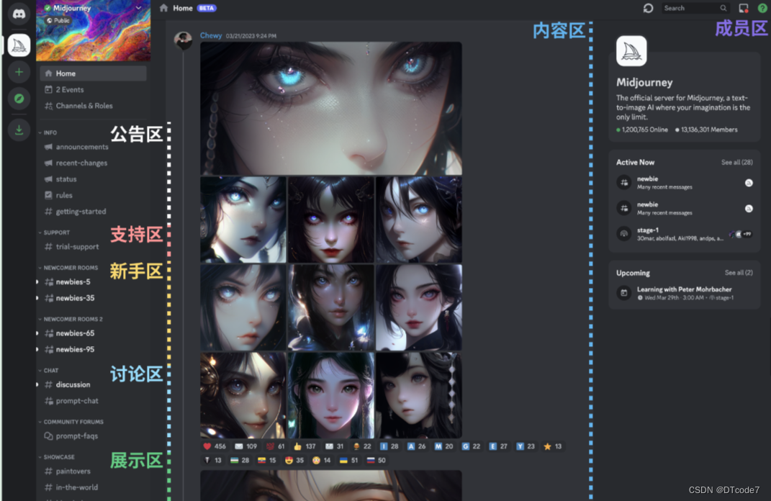Open Explore Discoverable Servers compass icon
Viewport: 771px width, 501px height.
pyautogui.click(x=19, y=99)
